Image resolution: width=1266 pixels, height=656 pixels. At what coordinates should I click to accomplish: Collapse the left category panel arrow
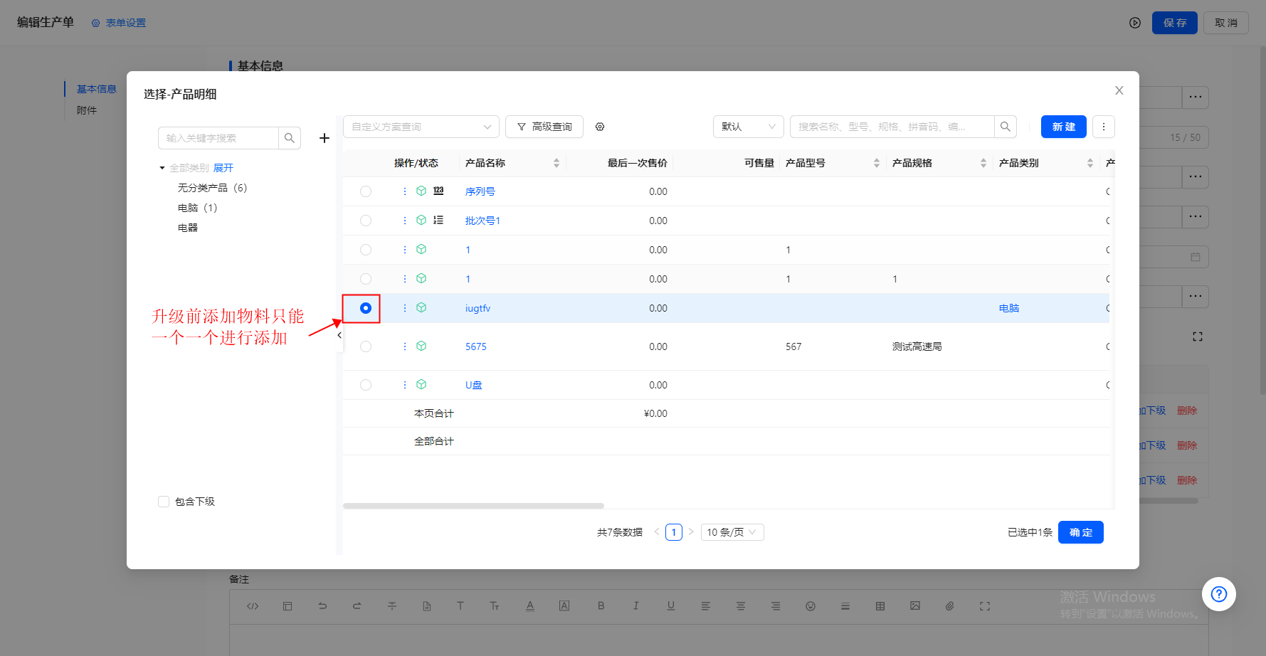[x=339, y=335]
